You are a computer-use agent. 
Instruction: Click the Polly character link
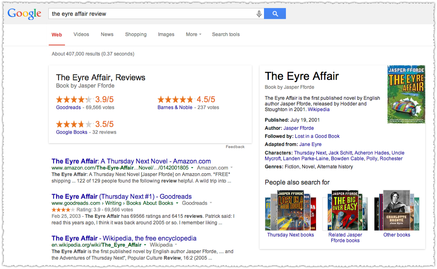coord(372,159)
